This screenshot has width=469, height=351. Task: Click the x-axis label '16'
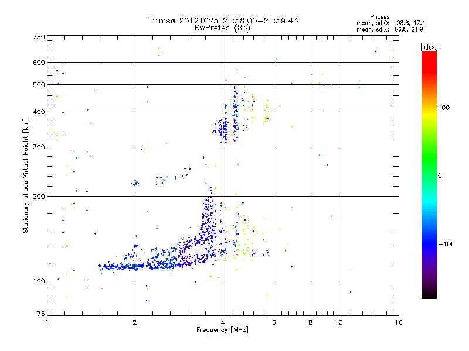[399, 322]
